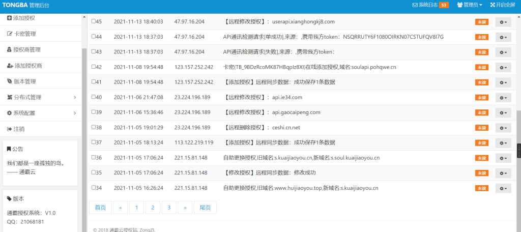The height and width of the screenshot is (232, 521).
Task: Click the leaf icon beside 版本管理
Action: pos(10,81)
